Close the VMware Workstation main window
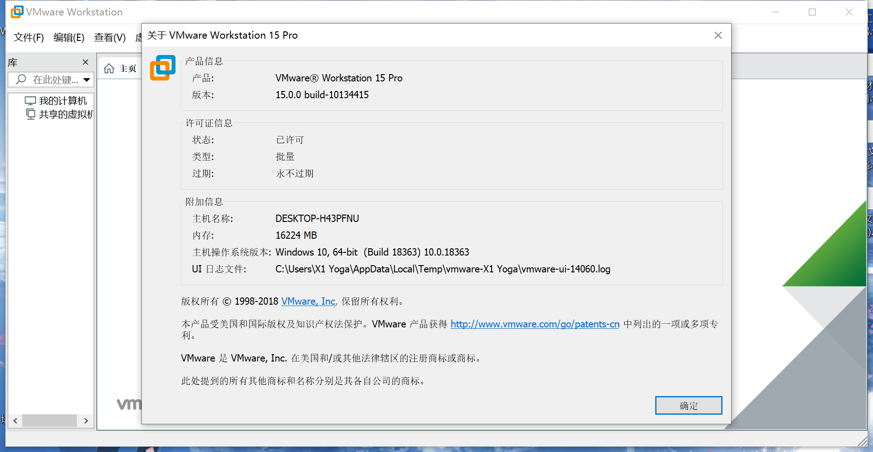The width and height of the screenshot is (873, 452). (849, 12)
